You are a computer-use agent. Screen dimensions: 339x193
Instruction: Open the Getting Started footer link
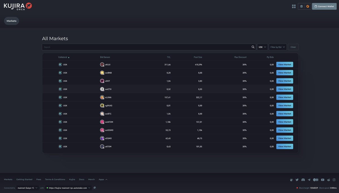[x=24, y=179]
